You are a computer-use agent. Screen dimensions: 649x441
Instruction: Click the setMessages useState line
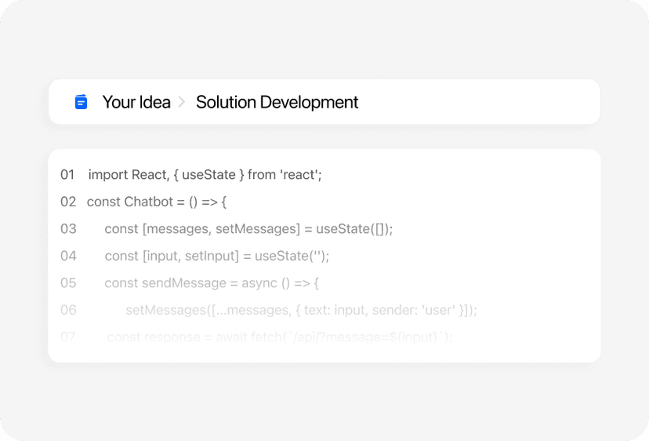point(248,229)
